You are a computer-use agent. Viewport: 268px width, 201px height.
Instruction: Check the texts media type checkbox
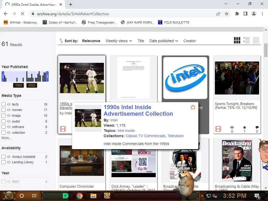(3, 104)
